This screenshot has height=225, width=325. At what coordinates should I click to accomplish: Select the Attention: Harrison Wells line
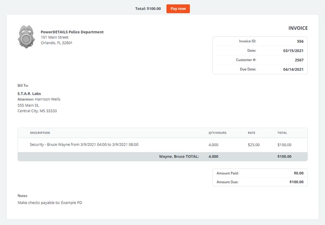pyautogui.click(x=39, y=100)
